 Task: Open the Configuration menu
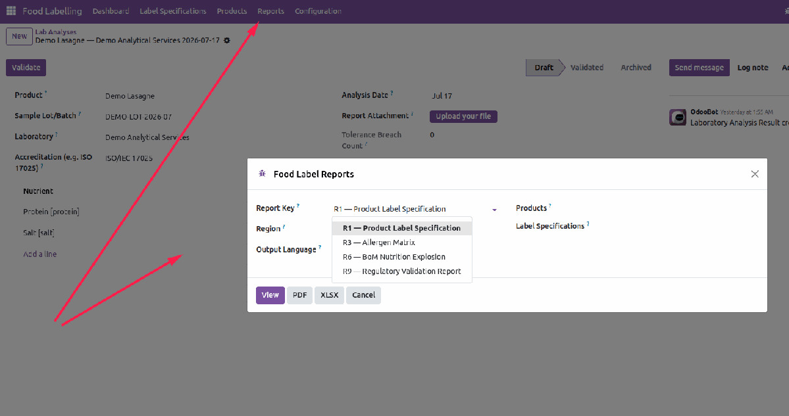tap(318, 11)
